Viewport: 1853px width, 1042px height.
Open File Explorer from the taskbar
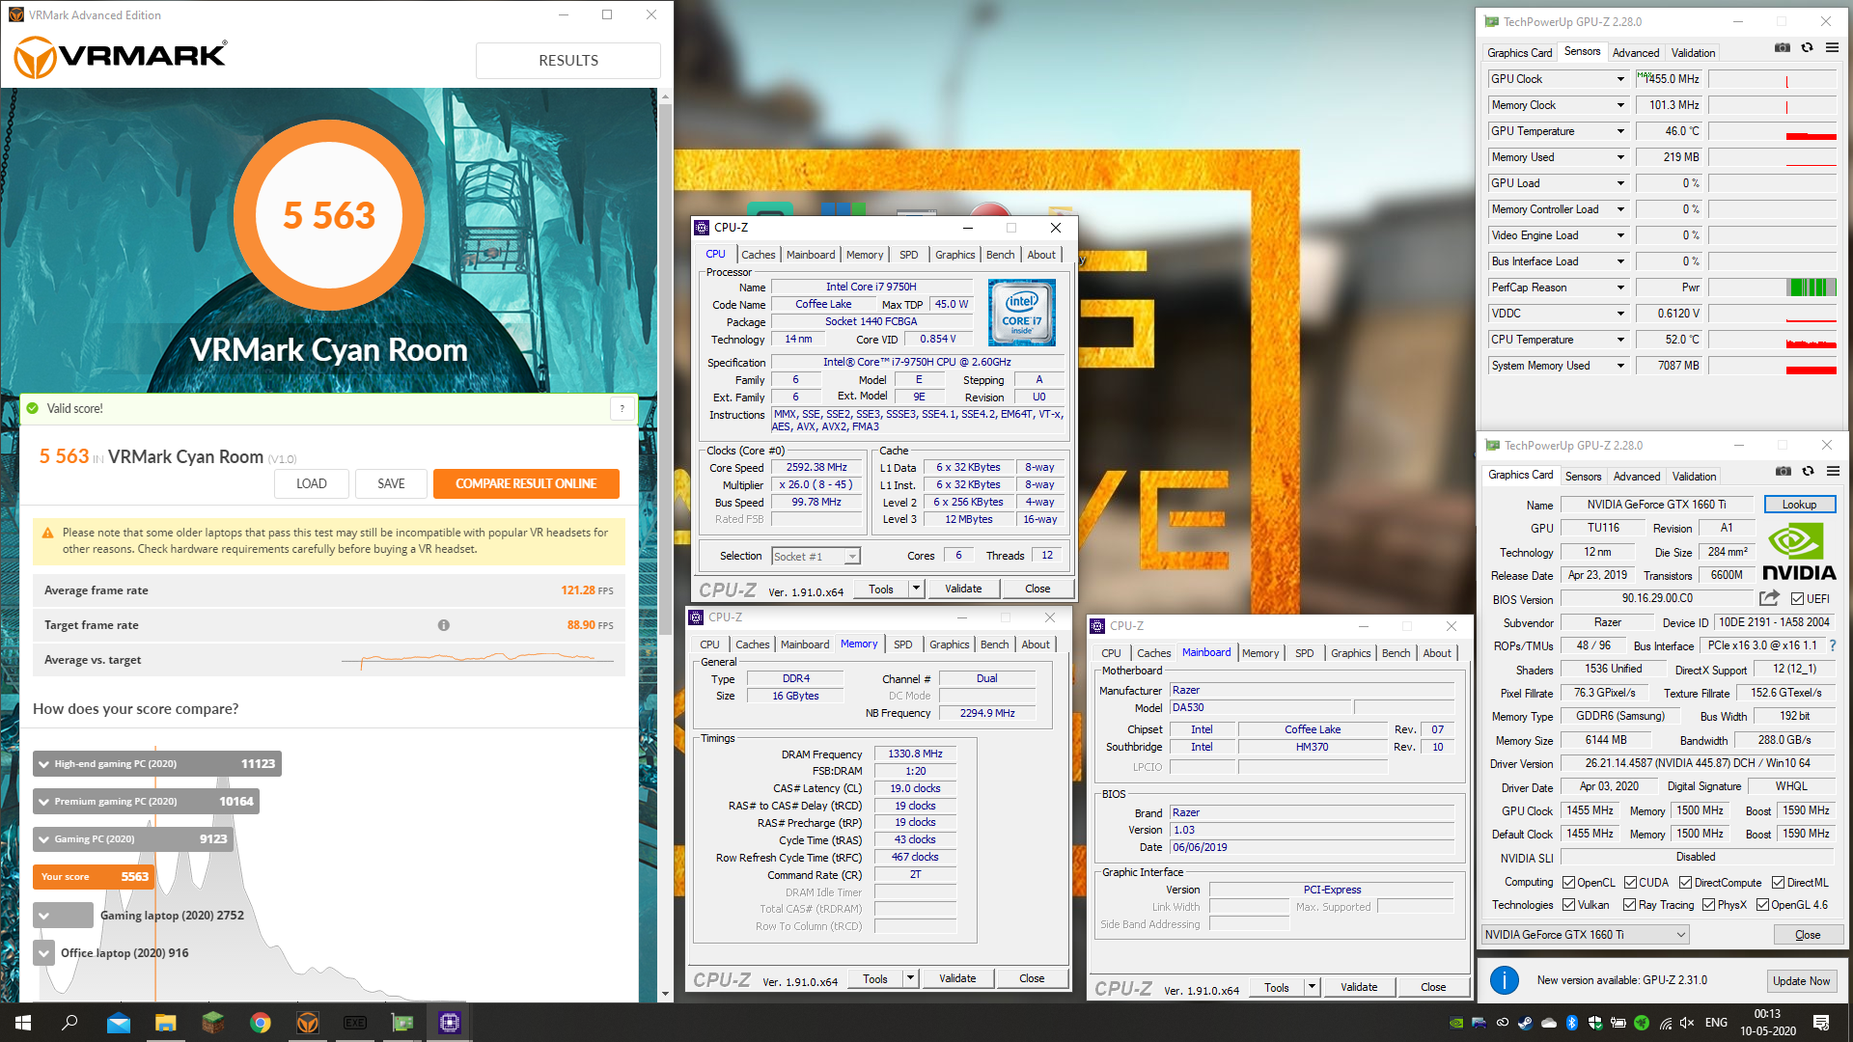tap(166, 1023)
